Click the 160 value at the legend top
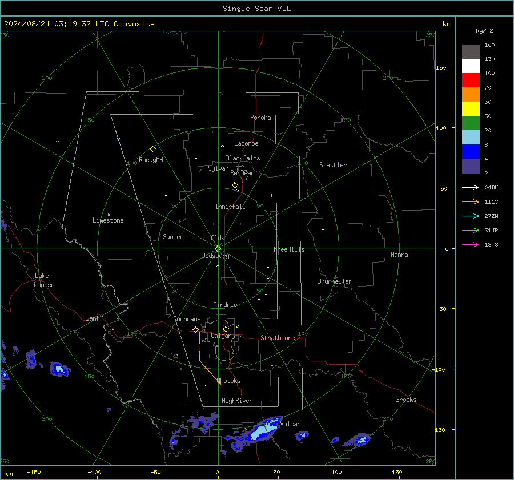 489,45
